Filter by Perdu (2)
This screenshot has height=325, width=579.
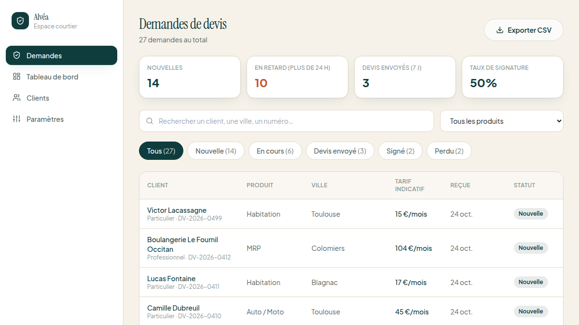pos(449,151)
